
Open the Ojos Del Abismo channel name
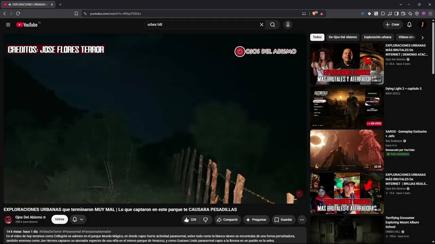(29, 217)
